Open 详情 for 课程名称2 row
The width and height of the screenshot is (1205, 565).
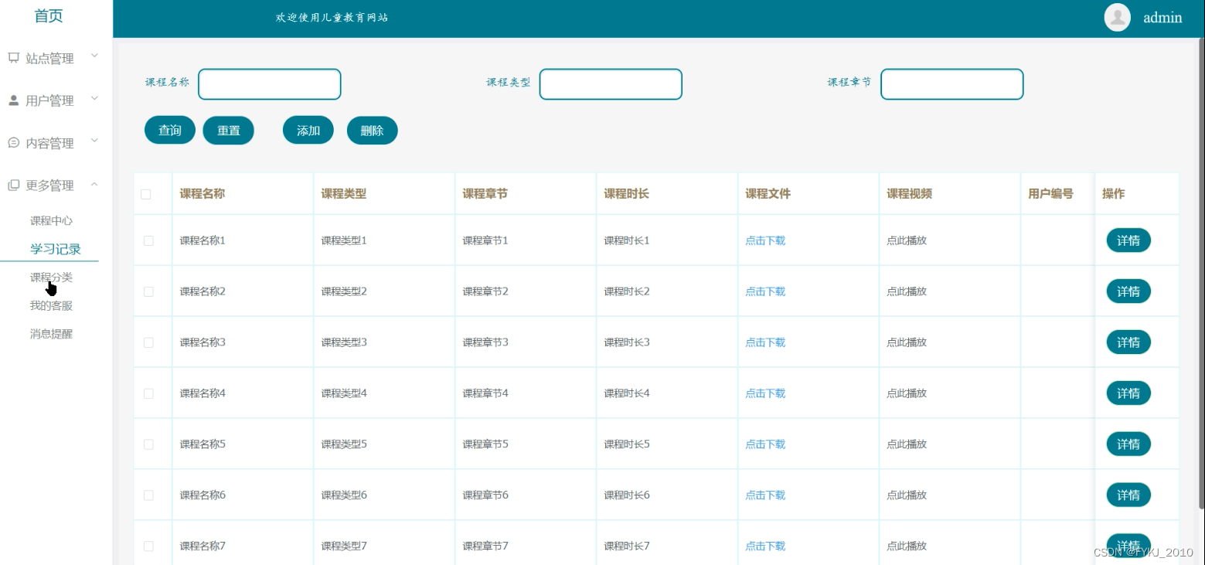coord(1128,291)
